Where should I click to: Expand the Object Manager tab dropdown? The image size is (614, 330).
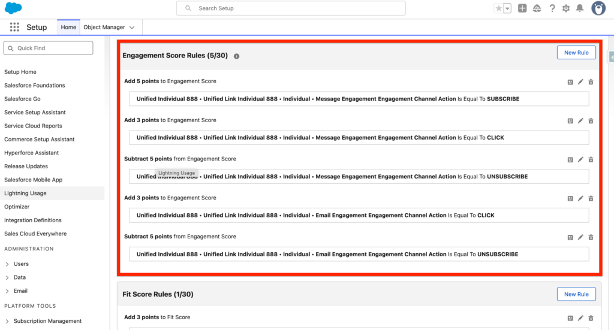click(x=132, y=28)
